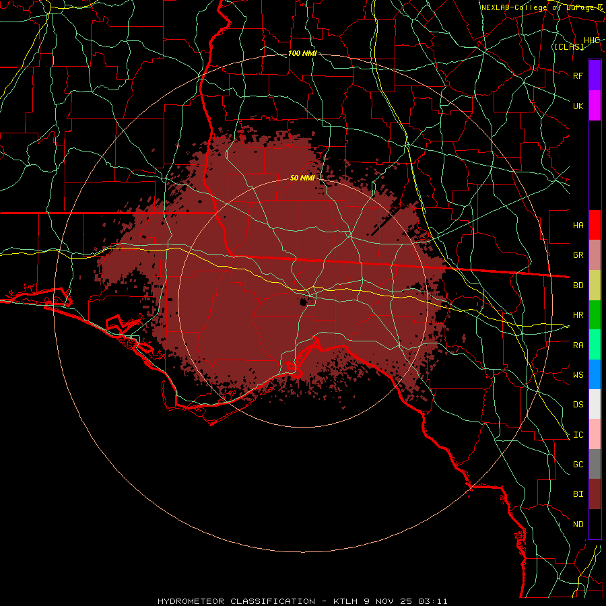This screenshot has height=606, width=606.
Task: Click the HA legend label
Action: 578,225
